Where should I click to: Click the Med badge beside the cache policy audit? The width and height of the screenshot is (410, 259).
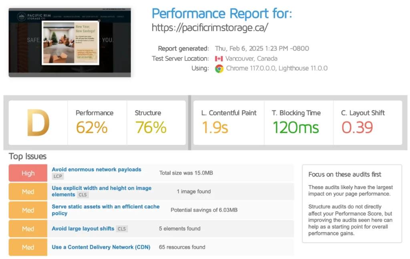pos(28,210)
